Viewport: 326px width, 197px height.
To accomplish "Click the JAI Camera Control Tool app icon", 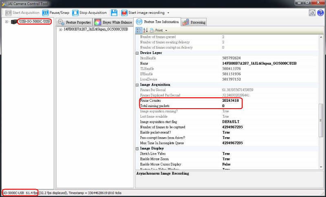I will pyautogui.click(x=4, y=4).
